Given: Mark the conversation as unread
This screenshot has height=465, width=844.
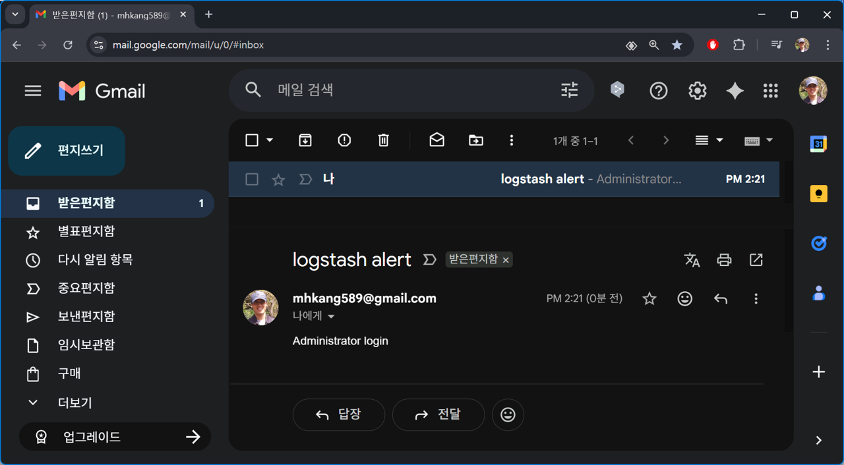Looking at the screenshot, I should (x=437, y=140).
